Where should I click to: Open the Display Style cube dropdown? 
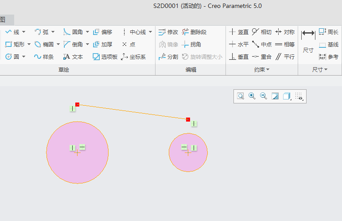coord(287,96)
